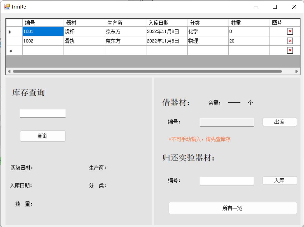Select the 滑轨 cell in row 1002
This screenshot has width=304, height=227.
[x=84, y=41]
